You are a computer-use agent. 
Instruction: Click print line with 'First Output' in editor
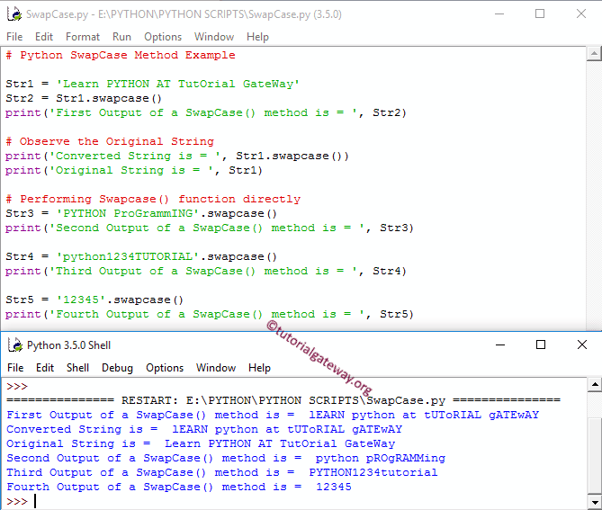[206, 112]
